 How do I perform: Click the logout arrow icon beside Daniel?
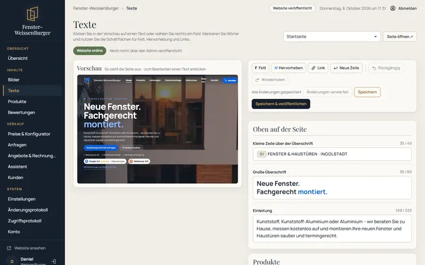(x=54, y=261)
